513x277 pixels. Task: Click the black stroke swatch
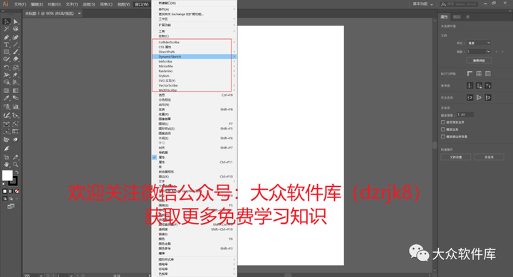pos(14,181)
